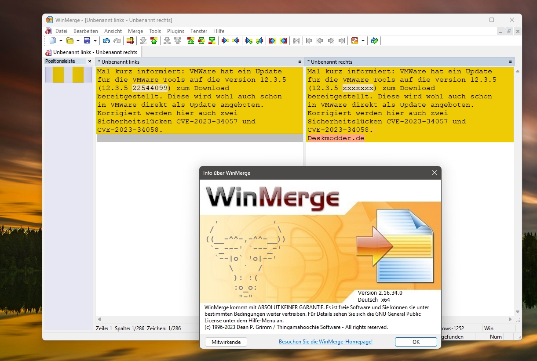The width and height of the screenshot is (537, 361).
Task: Click Copy to Right and Advance
Action: (x=249, y=41)
